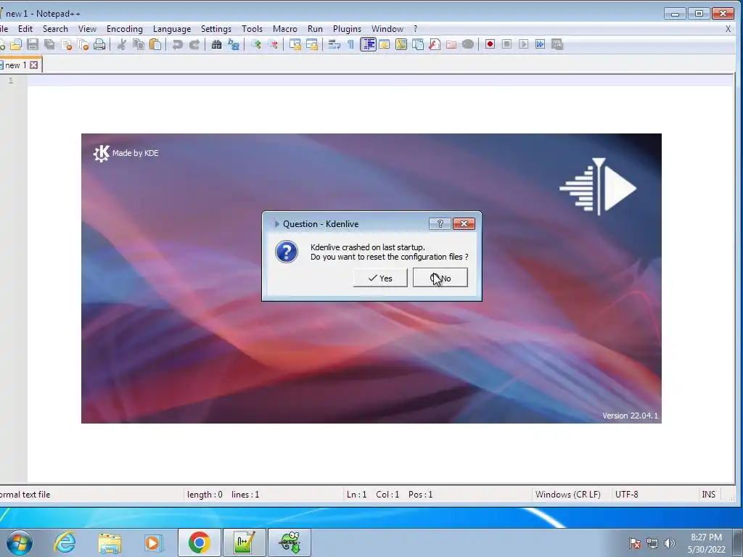Click the 'UTF-8' encoding status entry
This screenshot has width=743, height=557.
click(x=626, y=495)
